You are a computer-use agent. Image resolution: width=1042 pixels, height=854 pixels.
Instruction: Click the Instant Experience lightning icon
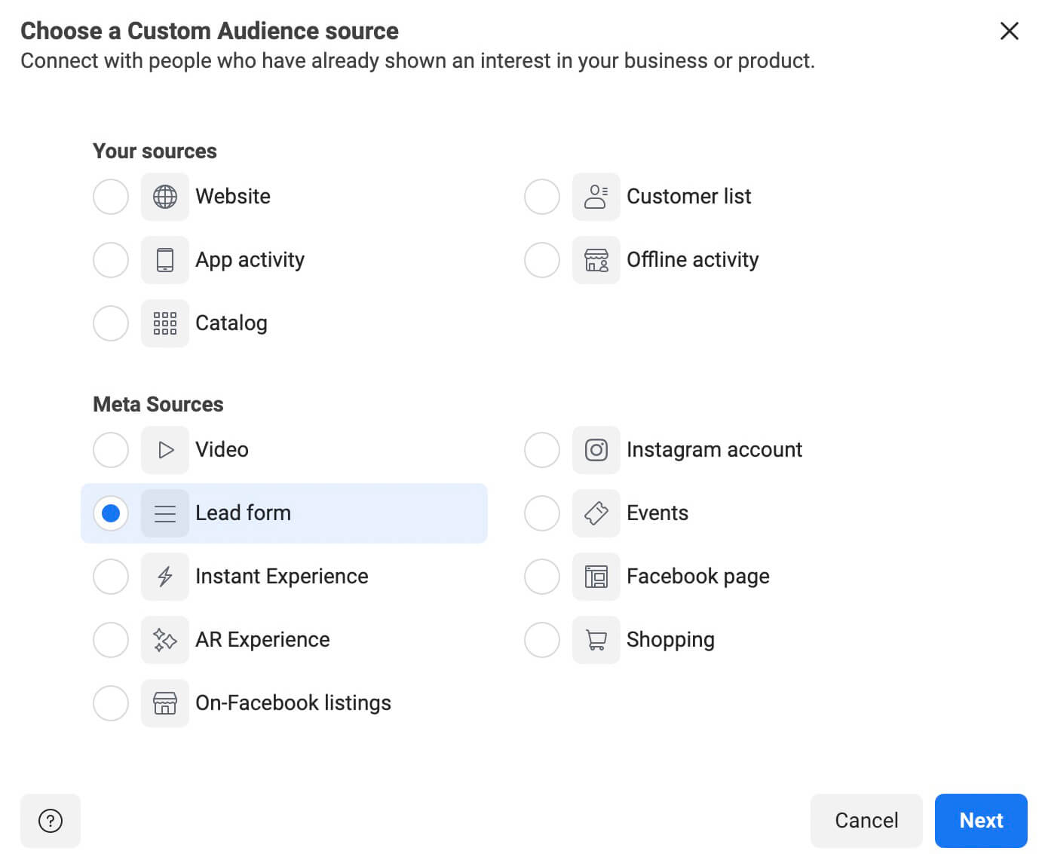164,577
